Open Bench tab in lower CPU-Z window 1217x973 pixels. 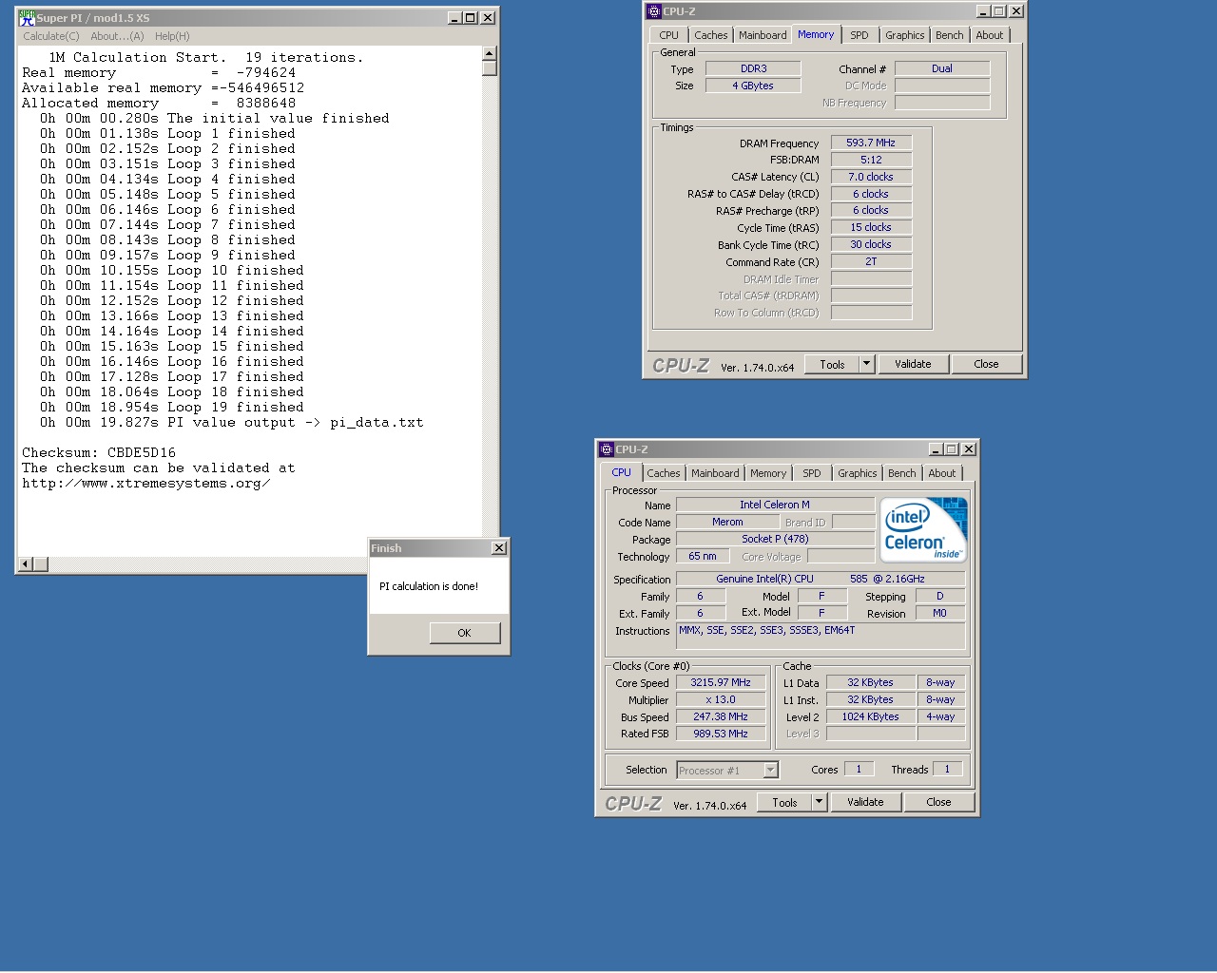point(902,473)
